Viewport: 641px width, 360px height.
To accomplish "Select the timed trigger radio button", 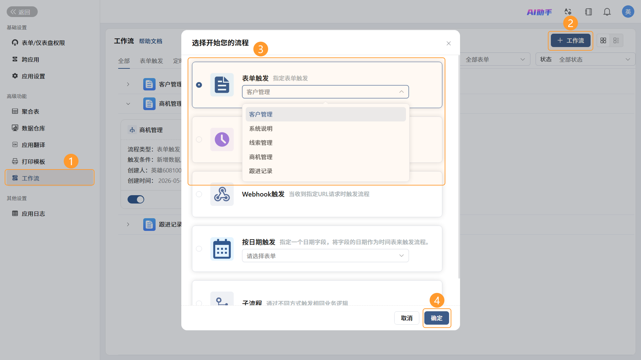I will pyautogui.click(x=199, y=139).
